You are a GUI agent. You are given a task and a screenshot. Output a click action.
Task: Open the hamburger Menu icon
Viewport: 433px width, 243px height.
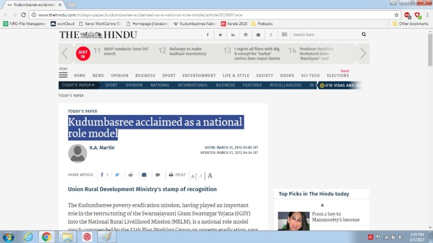point(63,75)
